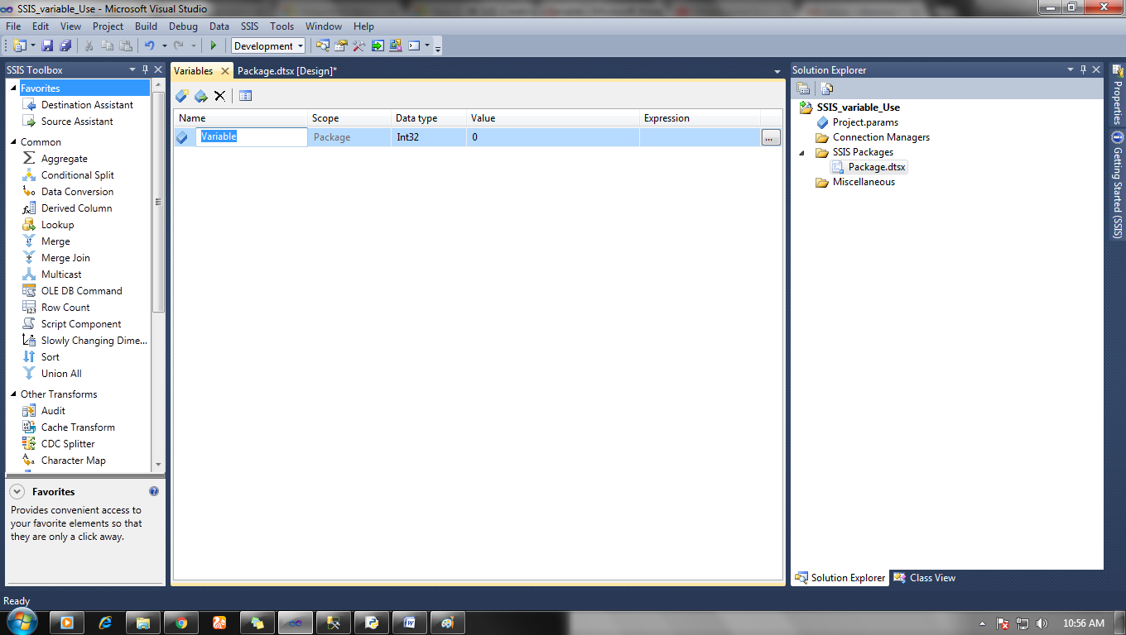Open SSIS Toolbox window position dropdown
This screenshot has height=635, width=1126.
(x=132, y=70)
